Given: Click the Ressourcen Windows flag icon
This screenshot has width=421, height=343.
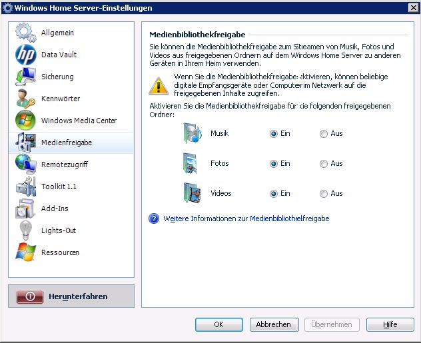Looking at the screenshot, I should [25, 252].
